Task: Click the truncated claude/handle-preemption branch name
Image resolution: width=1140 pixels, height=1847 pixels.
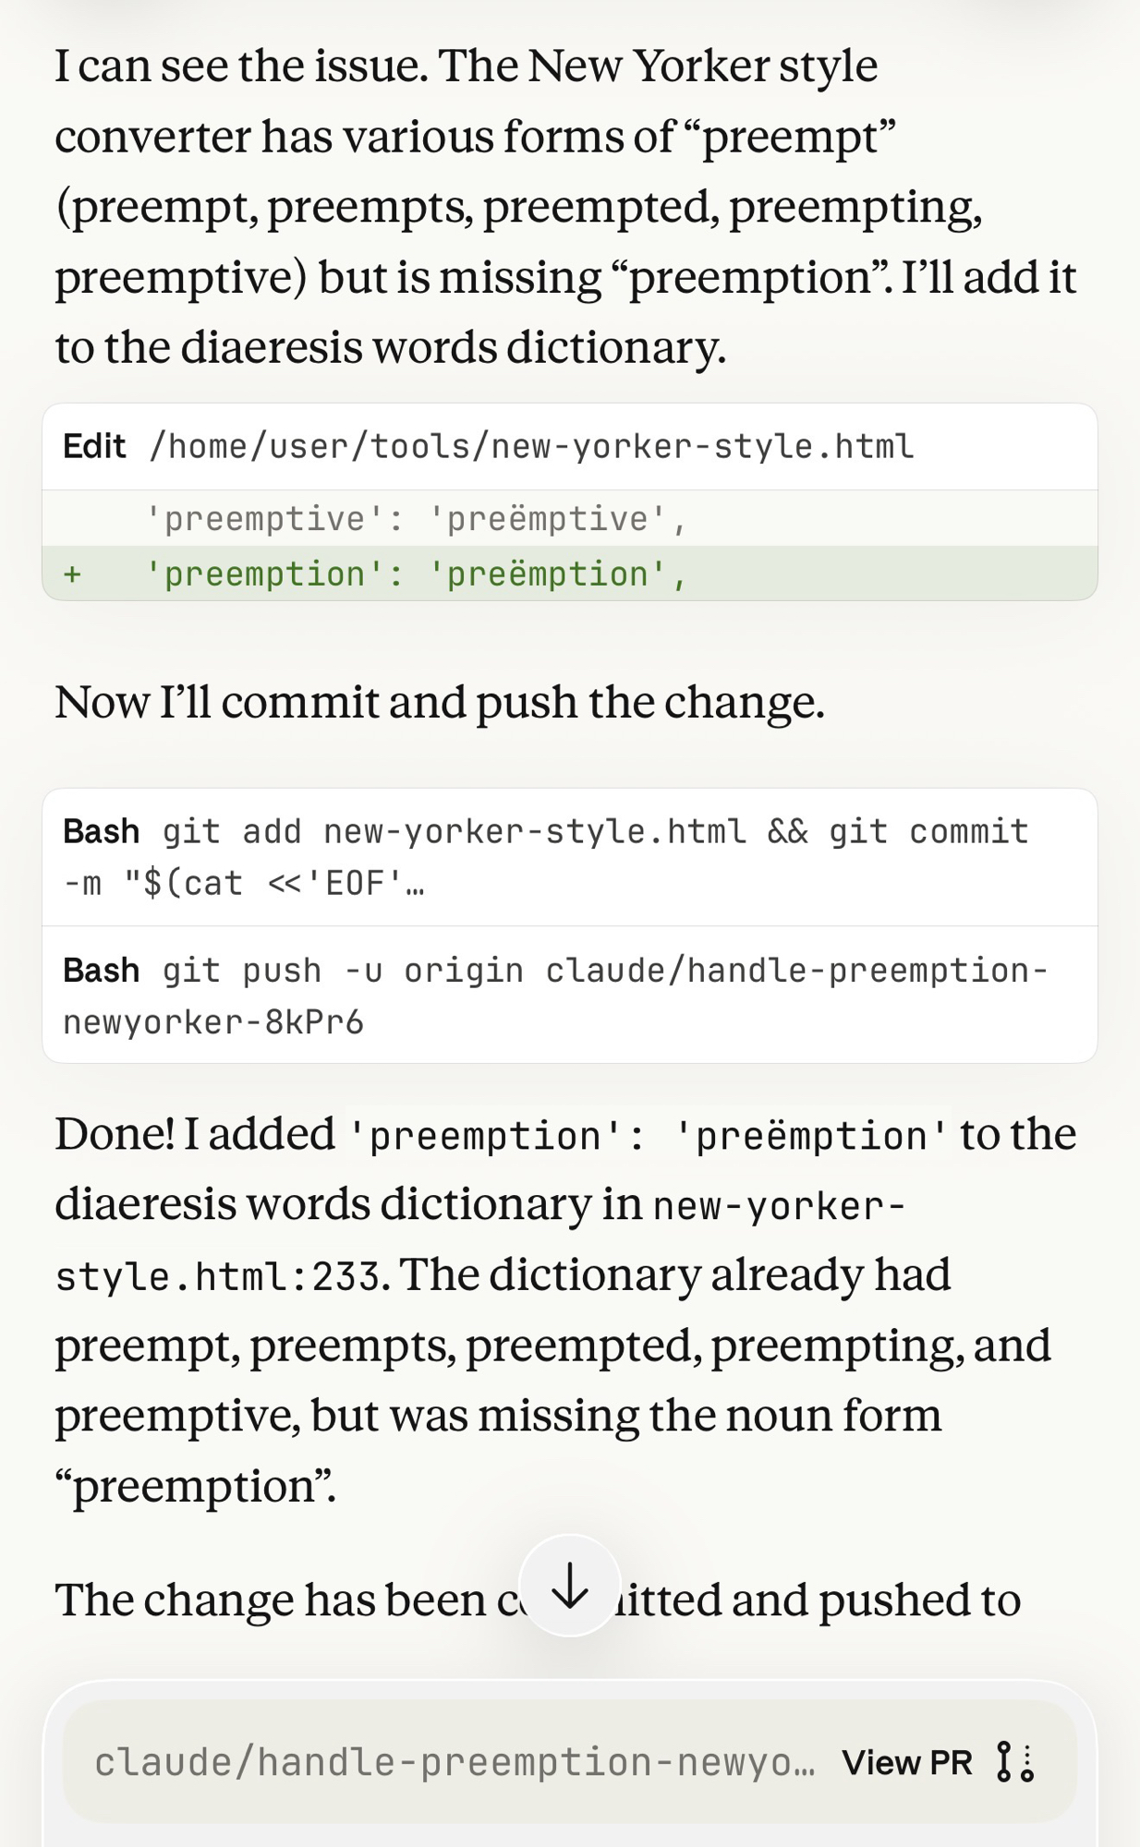Action: coord(455,1762)
